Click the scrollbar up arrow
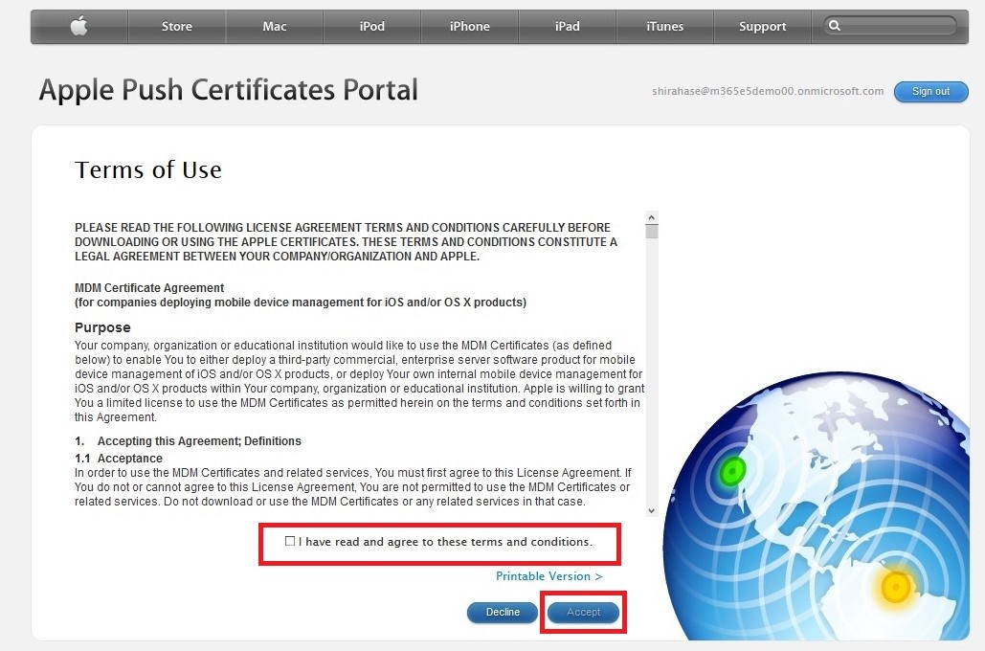Image resolution: width=985 pixels, height=651 pixels. [x=652, y=217]
